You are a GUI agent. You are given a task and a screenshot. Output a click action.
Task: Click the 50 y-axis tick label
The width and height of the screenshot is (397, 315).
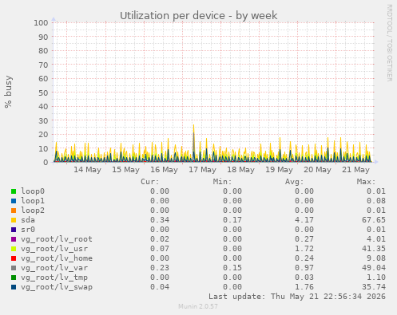(x=43, y=93)
